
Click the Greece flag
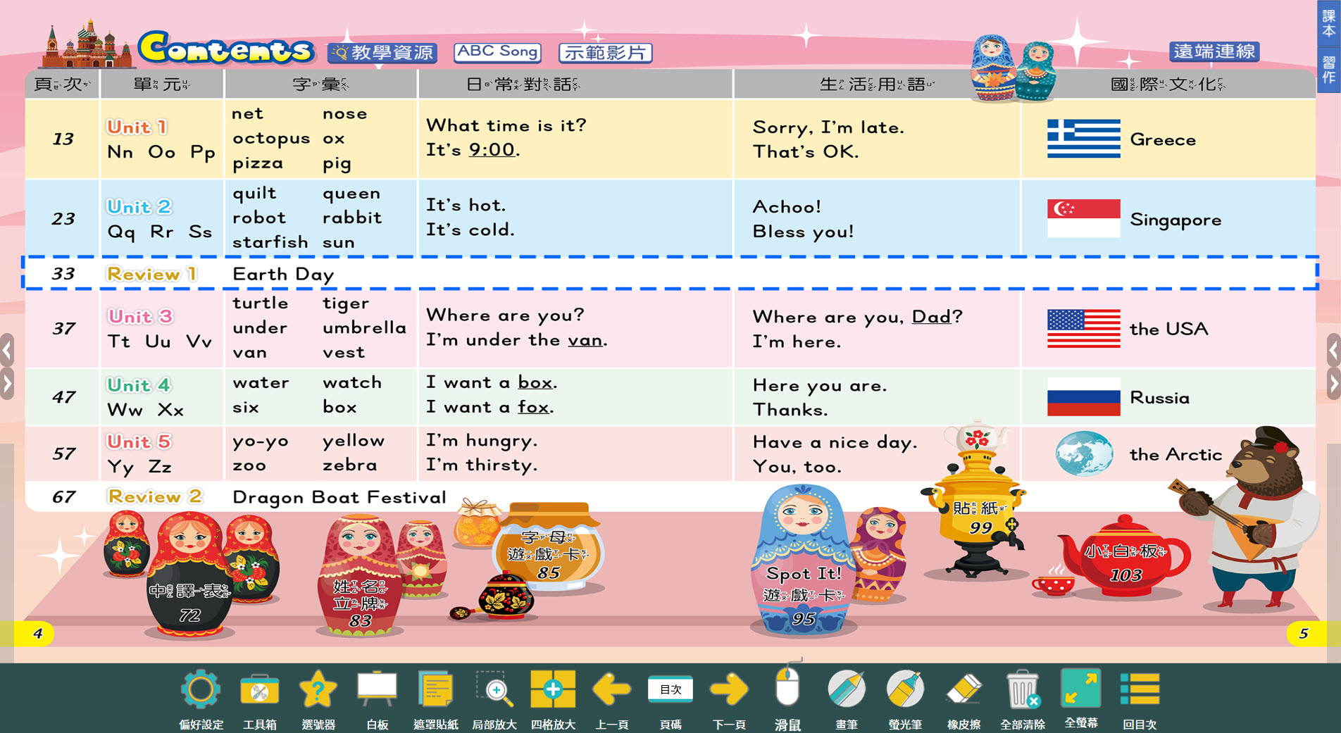tap(1083, 139)
